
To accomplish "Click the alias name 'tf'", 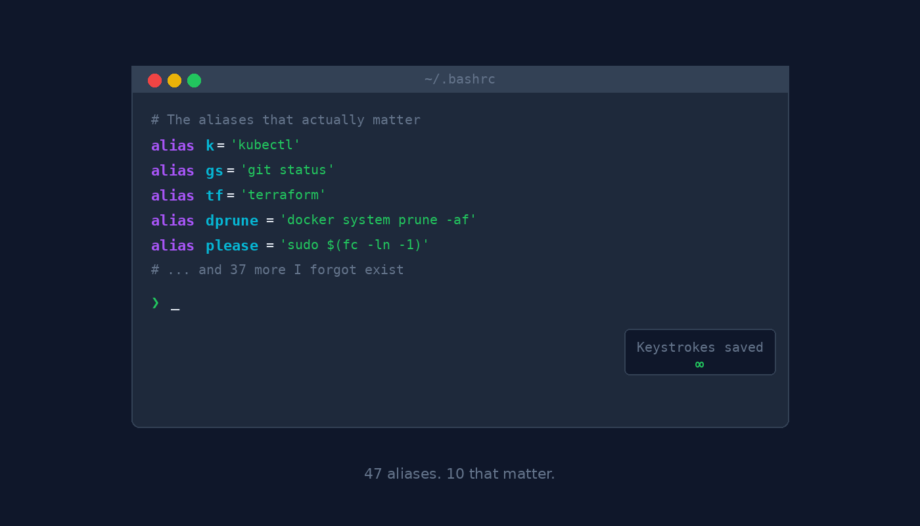I will click(214, 195).
